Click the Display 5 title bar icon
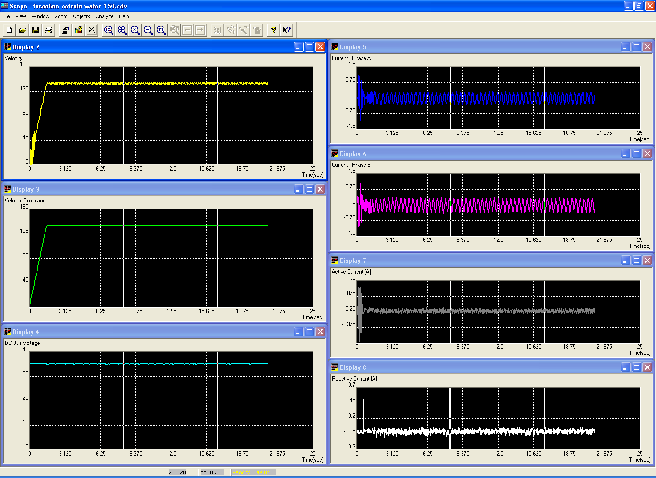 [x=335, y=47]
